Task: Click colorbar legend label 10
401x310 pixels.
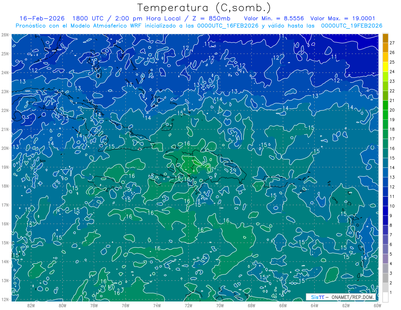Action: pyautogui.click(x=392, y=206)
